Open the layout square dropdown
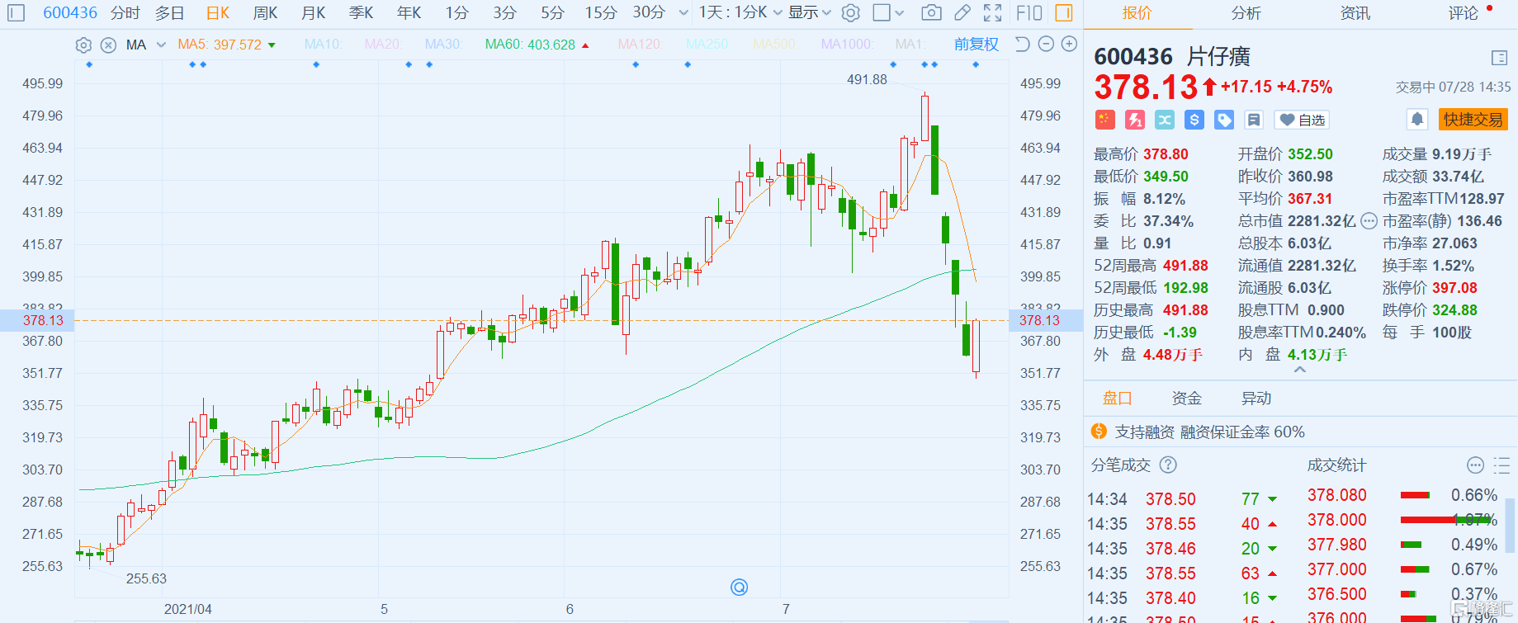Viewport: 1518px width, 623px height. tap(888, 13)
